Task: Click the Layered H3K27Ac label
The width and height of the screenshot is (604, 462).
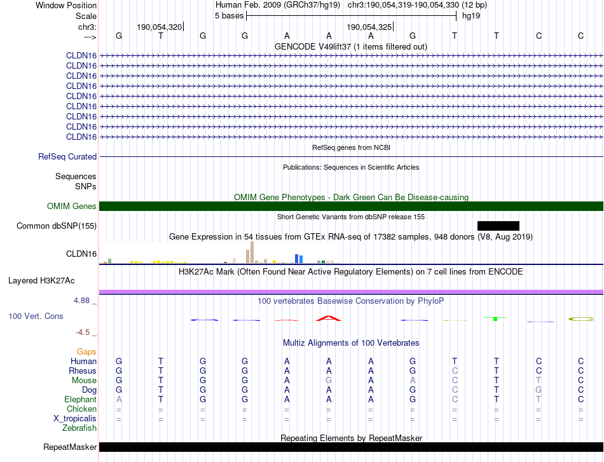Action: pyautogui.click(x=41, y=281)
